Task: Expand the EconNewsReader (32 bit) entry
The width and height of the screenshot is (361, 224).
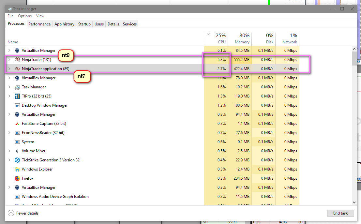Action: pos(9,133)
